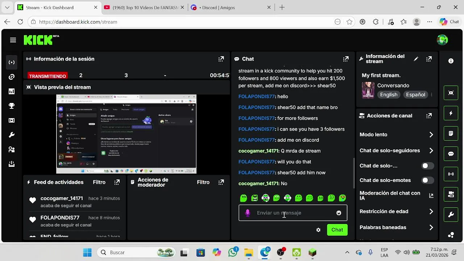
Task: Open WhatsApp from the Windows taskbar
Action: click(232, 252)
